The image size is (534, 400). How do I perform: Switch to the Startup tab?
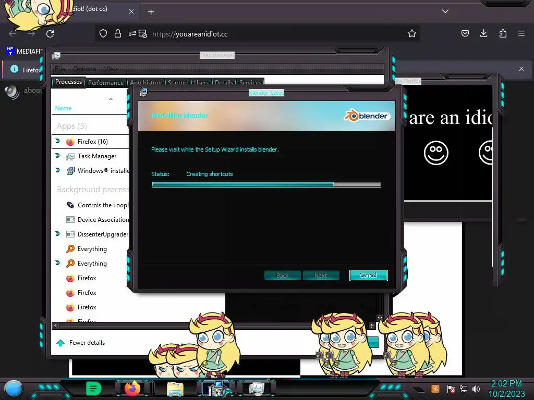pyautogui.click(x=178, y=83)
